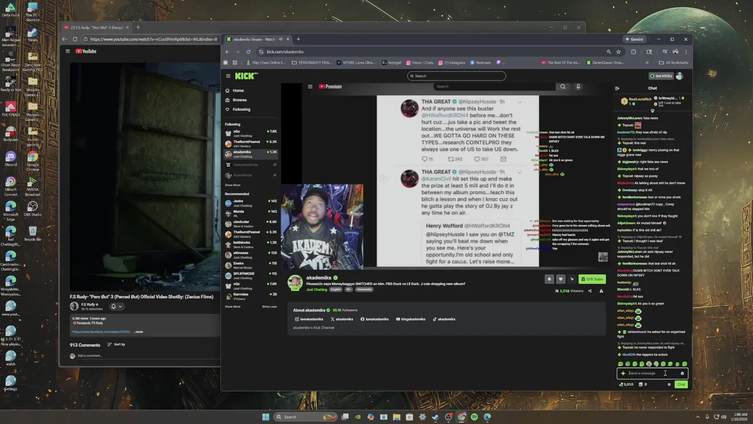Image resolution: width=753 pixels, height=424 pixels.
Task: Open Spotify from taskbar
Action: 474,417
